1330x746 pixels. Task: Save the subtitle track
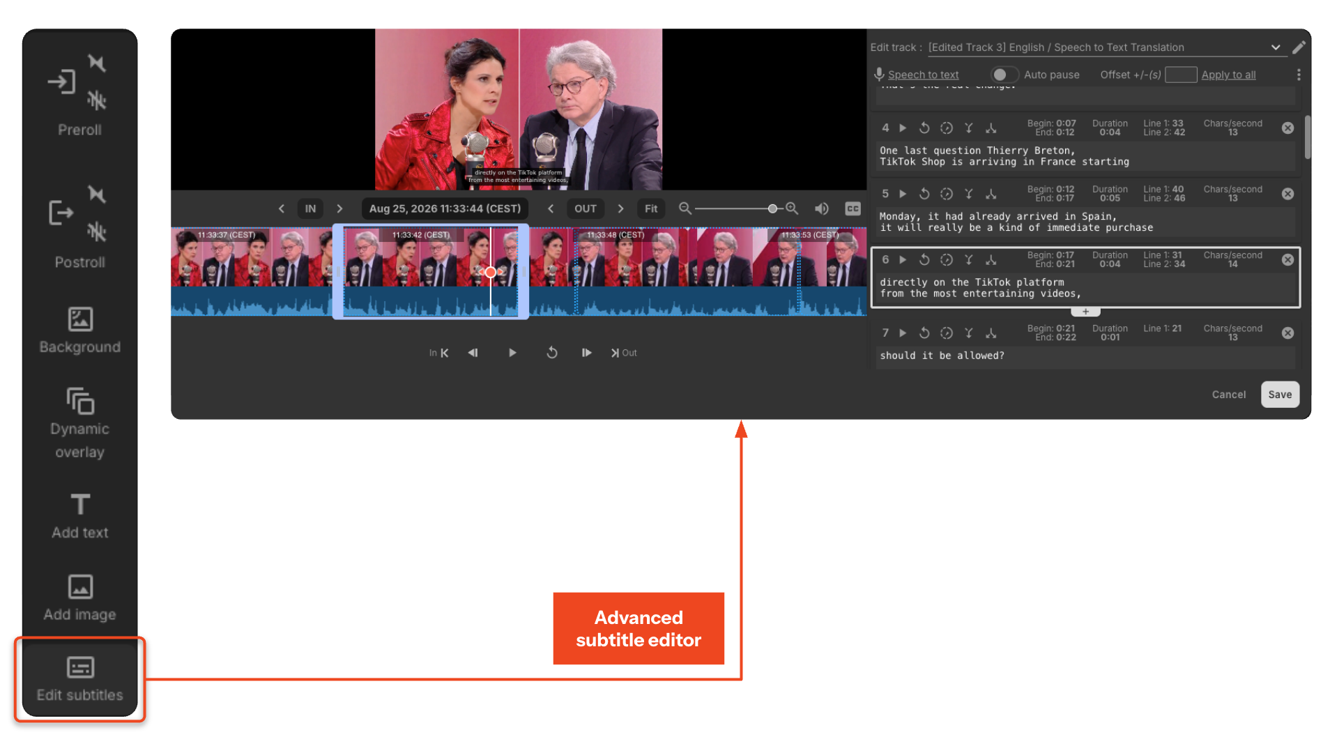tap(1280, 395)
